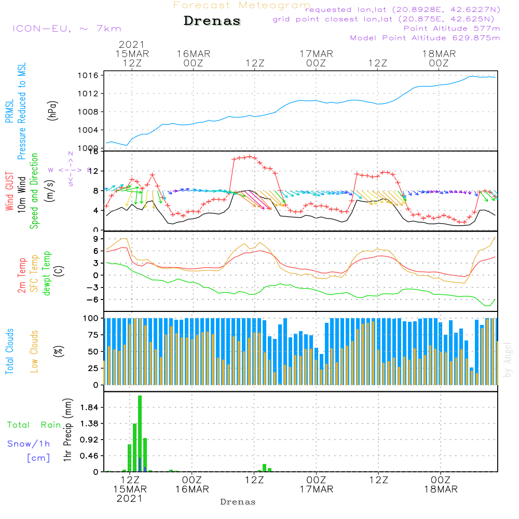Screen dimensions: 519x519
Task: Select the red "2m Temp" label
Action: tap(21, 276)
